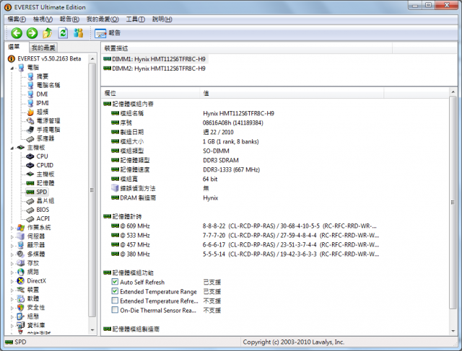Click the users toolbar icon
The height and width of the screenshot is (351, 462).
click(79, 33)
